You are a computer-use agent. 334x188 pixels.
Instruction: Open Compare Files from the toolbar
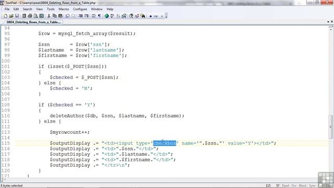pos(124,16)
